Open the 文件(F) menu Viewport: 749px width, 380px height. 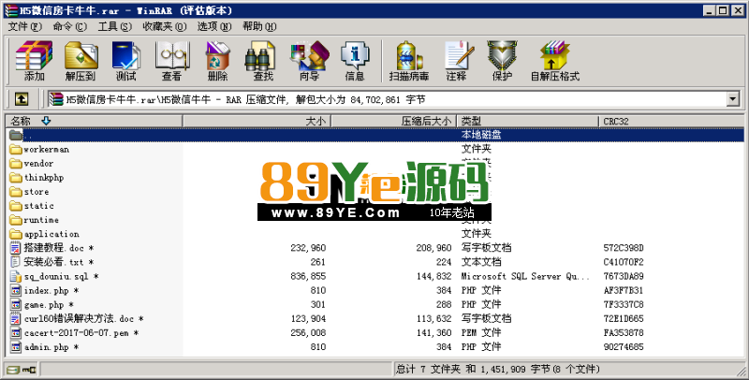[25, 27]
